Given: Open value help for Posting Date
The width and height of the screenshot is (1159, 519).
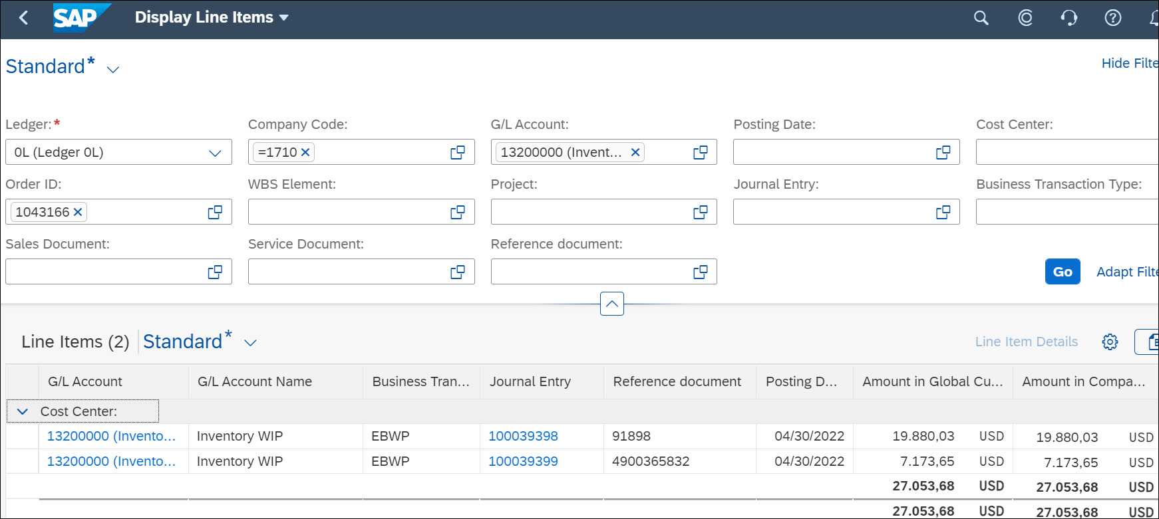Looking at the screenshot, I should click(x=943, y=152).
